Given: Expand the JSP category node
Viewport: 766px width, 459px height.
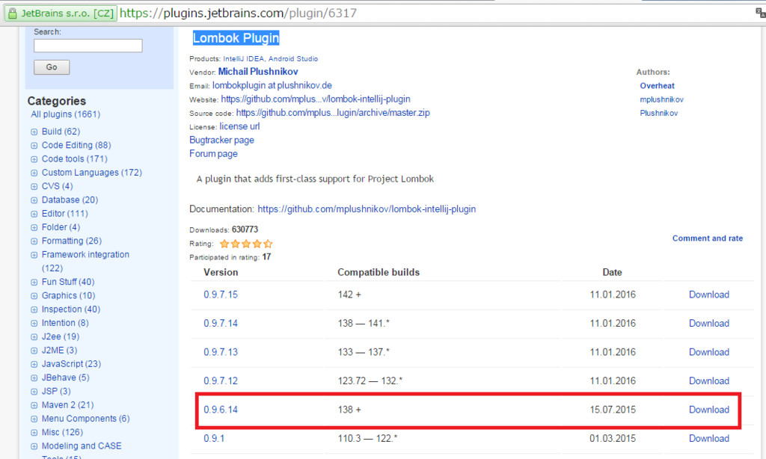Looking at the screenshot, I should pos(34,392).
